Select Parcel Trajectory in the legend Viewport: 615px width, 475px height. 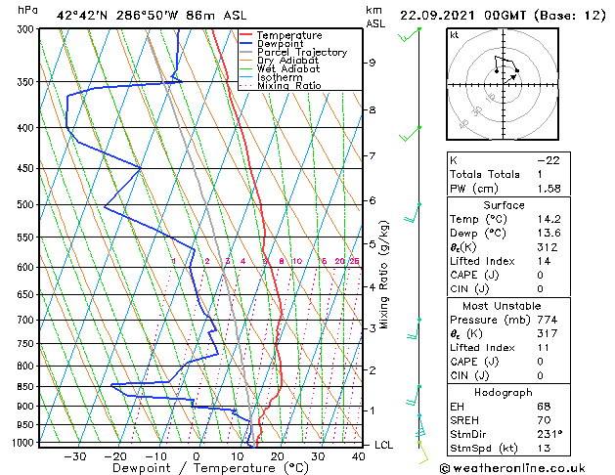point(302,52)
